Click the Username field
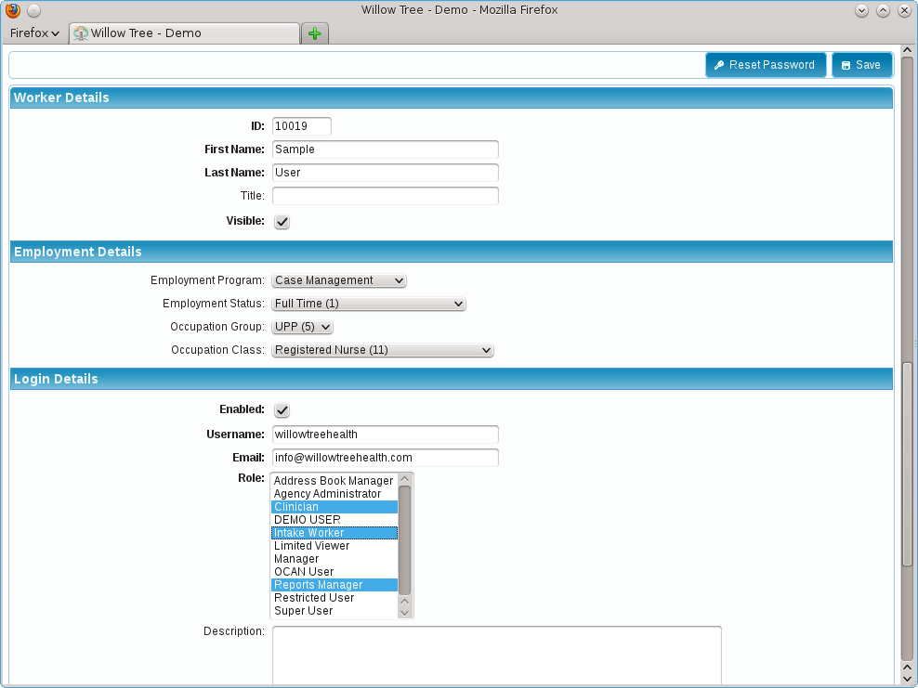The image size is (918, 688). click(x=386, y=435)
